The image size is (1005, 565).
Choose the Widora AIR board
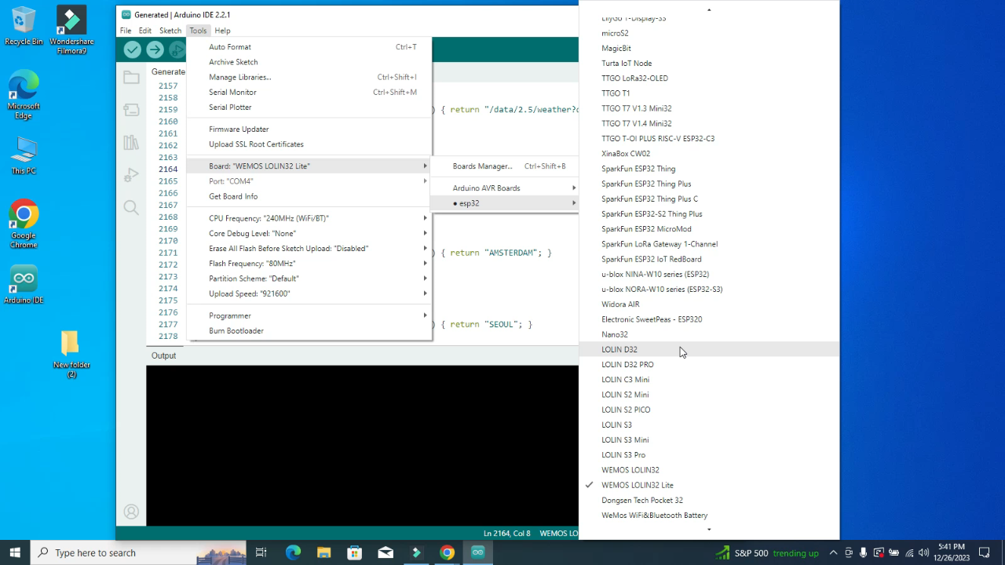[x=709, y=304]
